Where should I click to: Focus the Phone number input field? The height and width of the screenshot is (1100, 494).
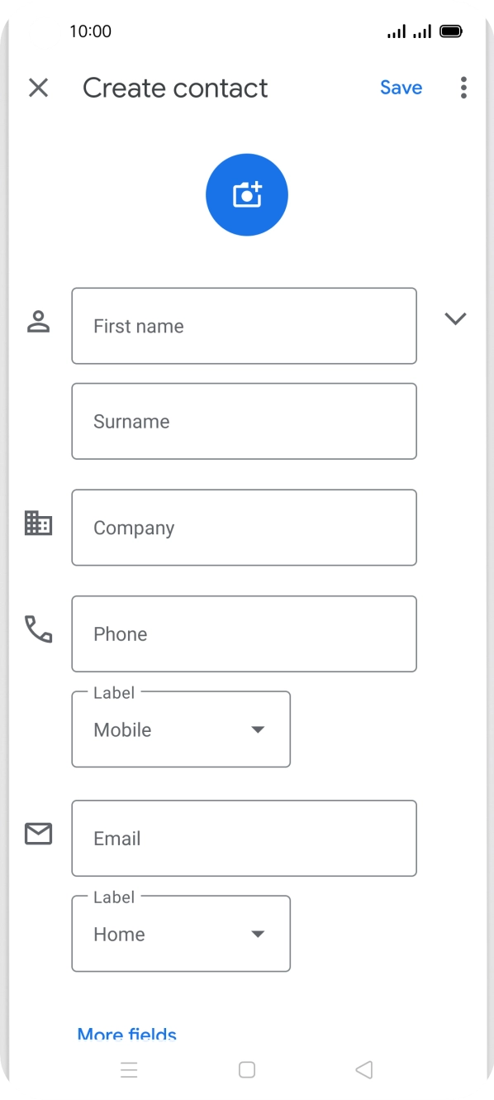coord(244,634)
